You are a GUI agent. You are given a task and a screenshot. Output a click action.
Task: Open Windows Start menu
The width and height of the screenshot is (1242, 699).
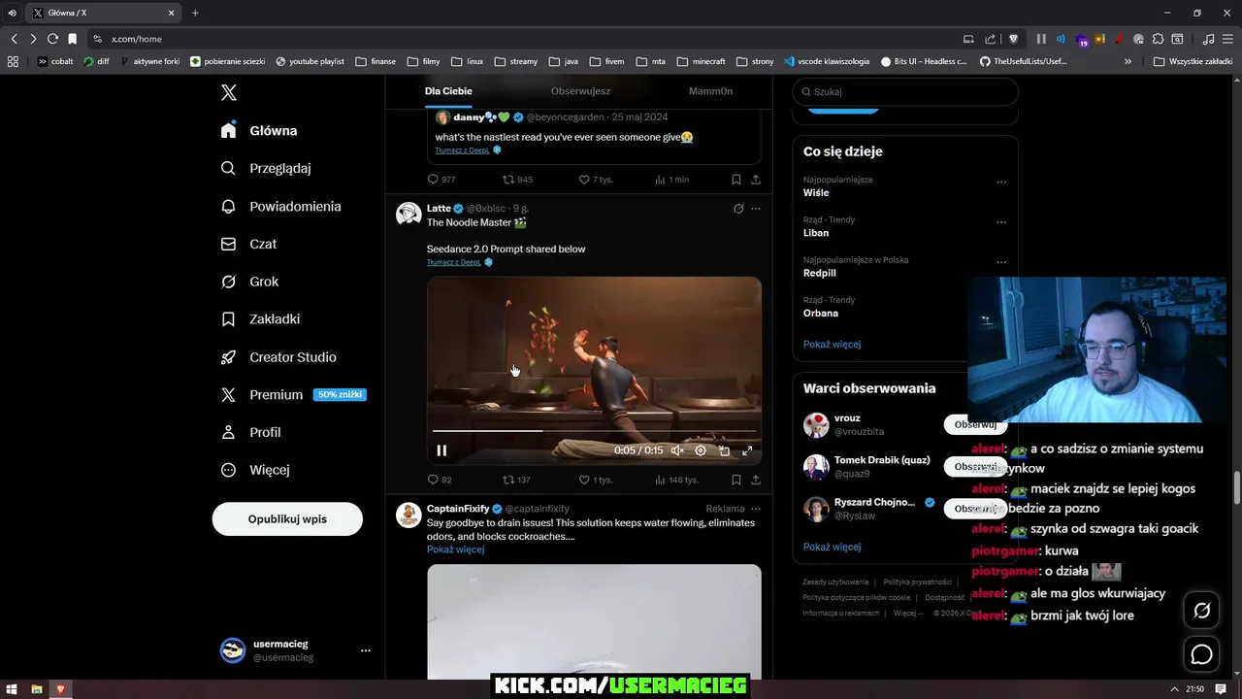click(x=12, y=689)
